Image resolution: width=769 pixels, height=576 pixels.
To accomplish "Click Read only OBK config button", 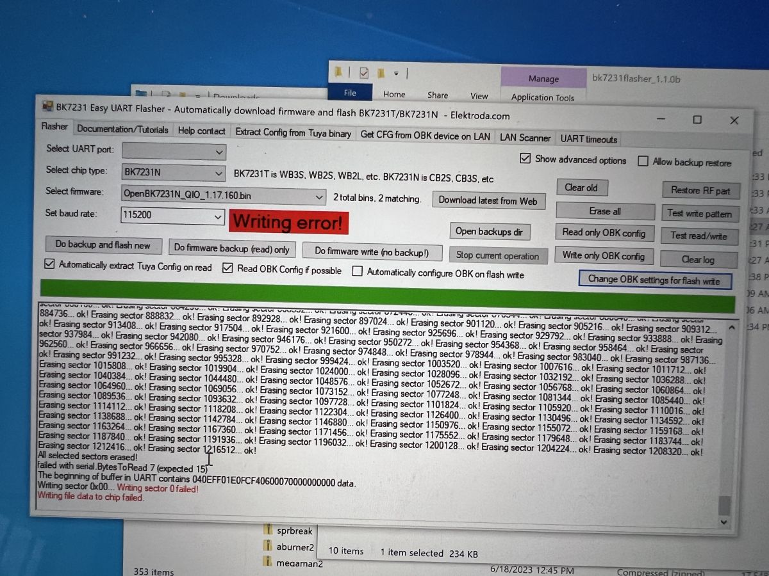I will [604, 233].
